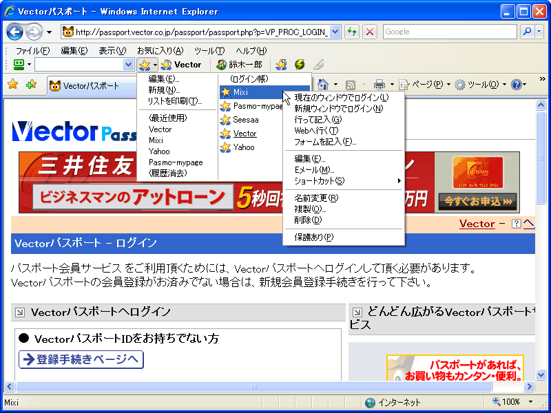Click the printer icon in command bar
Viewport: 551px width, 413px height.
380,85
